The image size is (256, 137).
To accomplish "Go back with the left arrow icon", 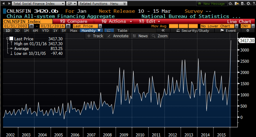I will [x=3, y=3].
